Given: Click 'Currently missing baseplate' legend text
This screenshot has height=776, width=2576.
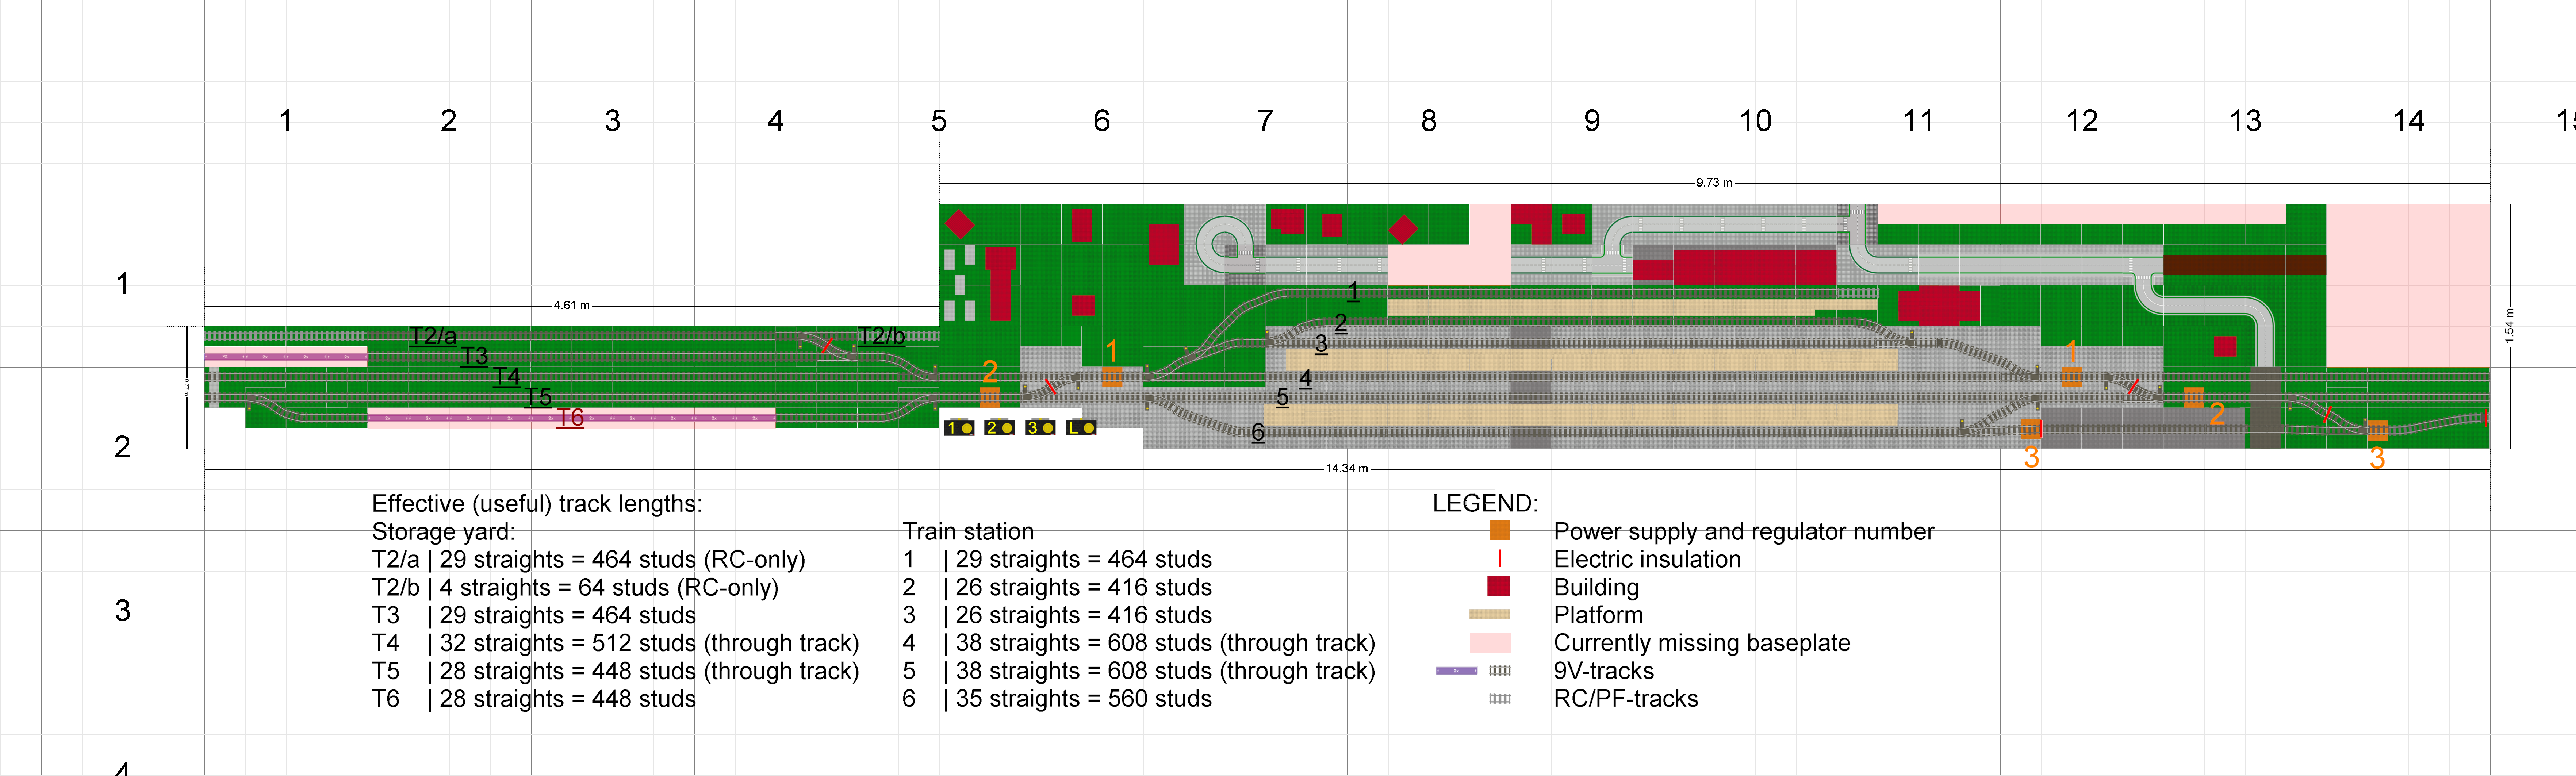Looking at the screenshot, I should (1702, 643).
